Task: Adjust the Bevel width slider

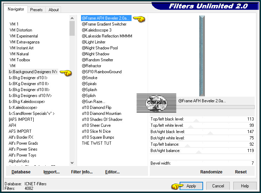Action: (202, 163)
